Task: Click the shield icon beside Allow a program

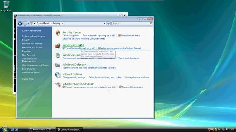Action: click(99, 48)
